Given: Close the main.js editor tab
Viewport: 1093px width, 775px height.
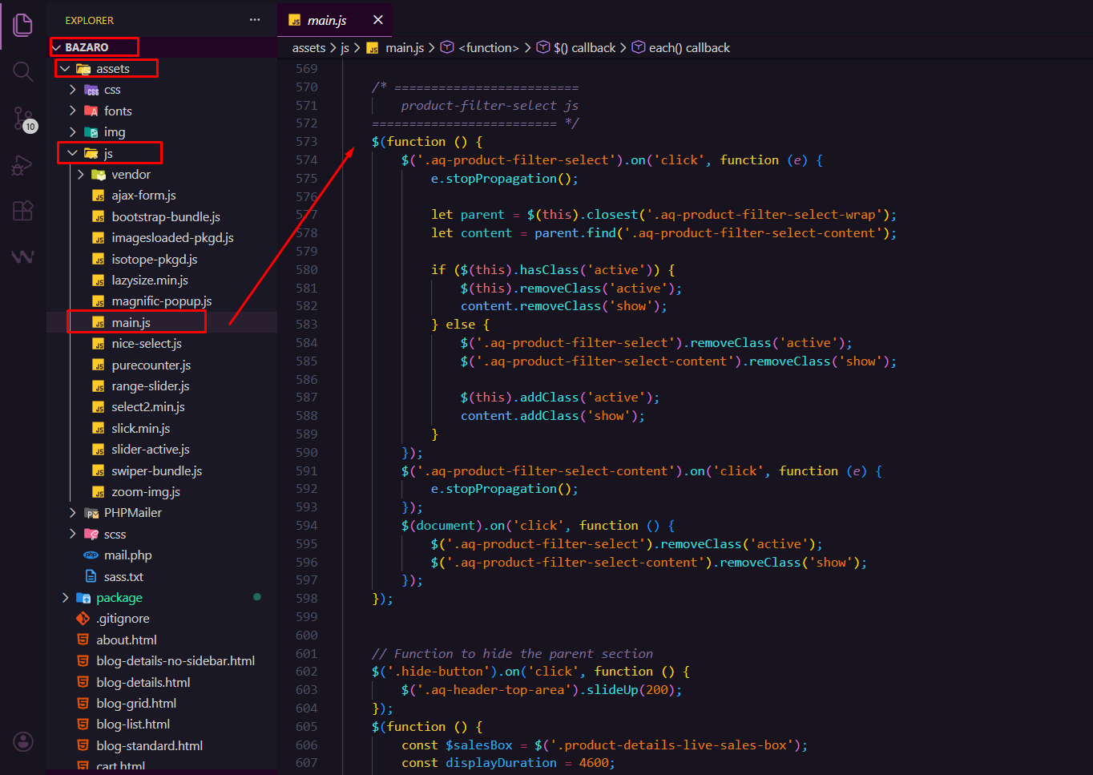Looking at the screenshot, I should click(x=378, y=20).
